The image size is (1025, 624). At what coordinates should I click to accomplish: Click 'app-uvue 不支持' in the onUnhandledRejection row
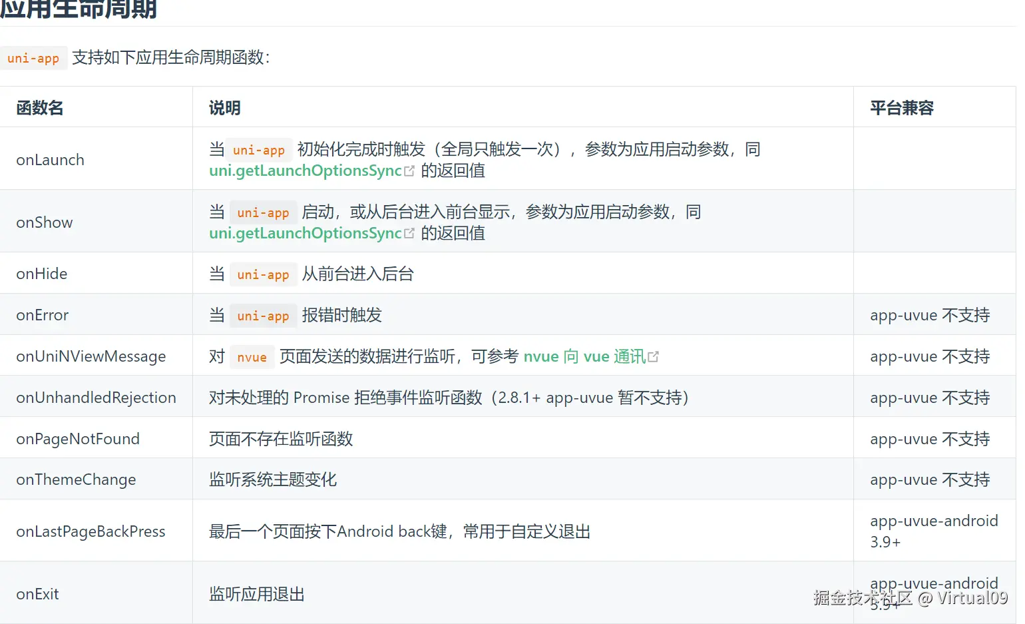pyautogui.click(x=930, y=398)
